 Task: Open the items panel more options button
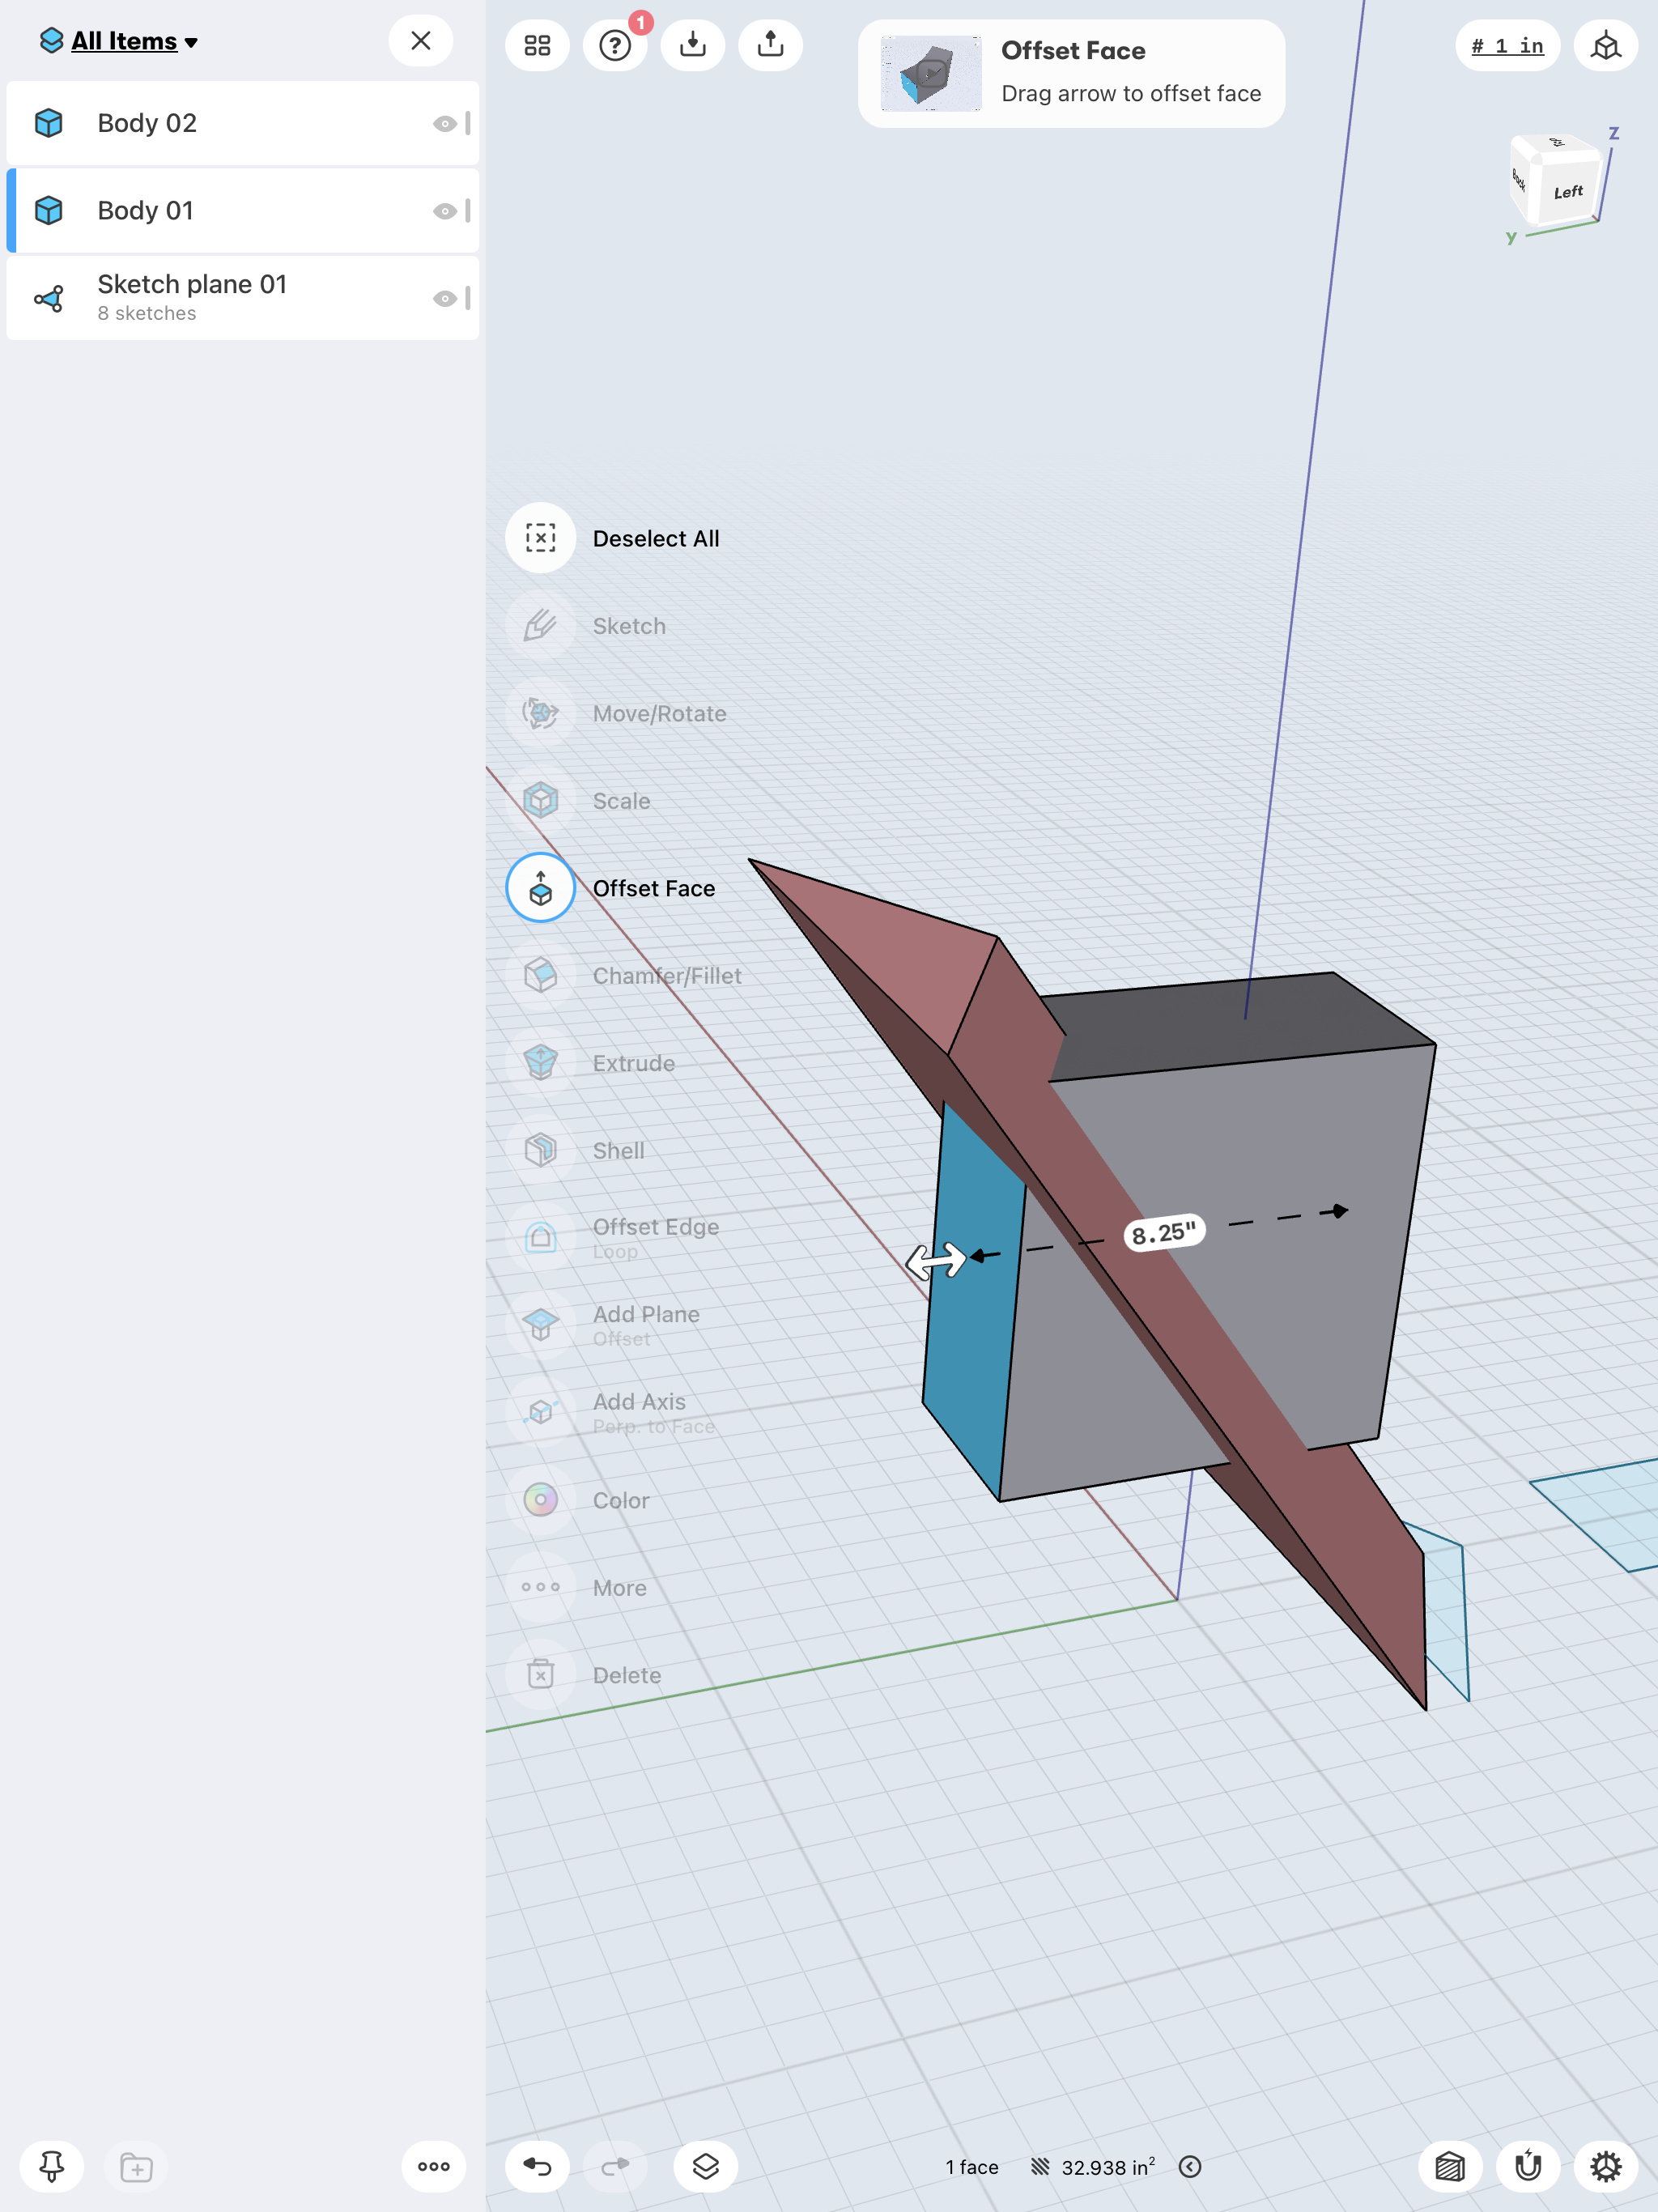pyautogui.click(x=433, y=2166)
